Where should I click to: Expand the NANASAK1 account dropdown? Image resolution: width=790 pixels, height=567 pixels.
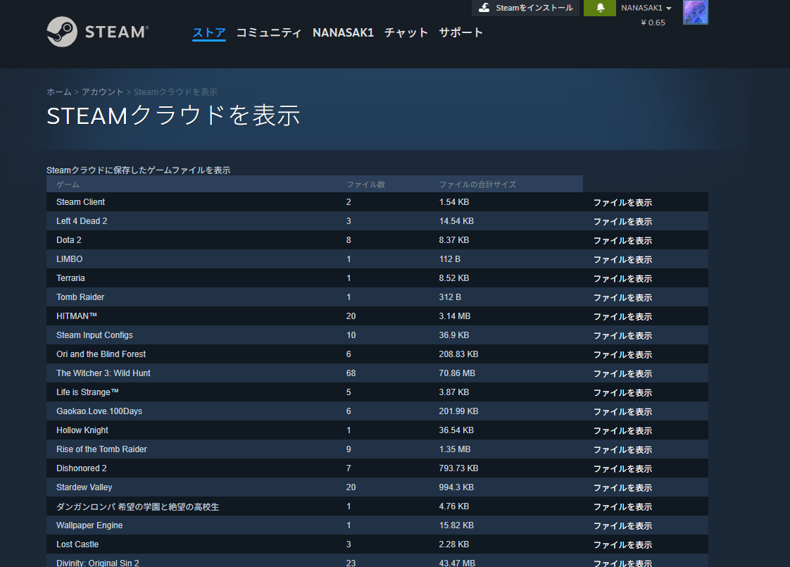point(646,8)
